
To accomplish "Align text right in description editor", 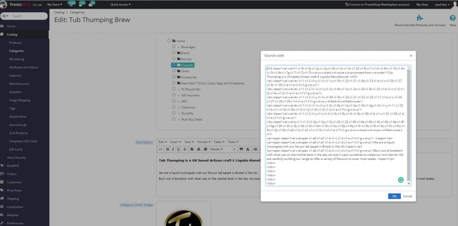I will 204,149.
